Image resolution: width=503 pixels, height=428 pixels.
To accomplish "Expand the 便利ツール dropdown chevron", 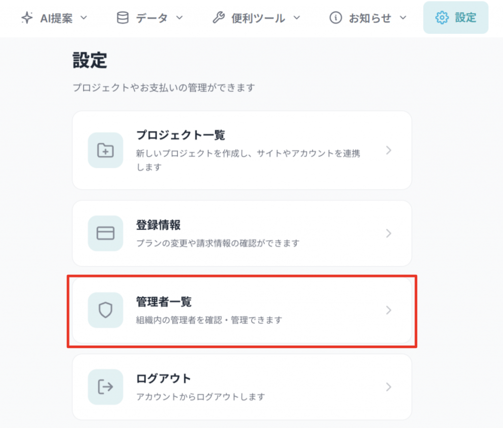I will pos(296,18).
